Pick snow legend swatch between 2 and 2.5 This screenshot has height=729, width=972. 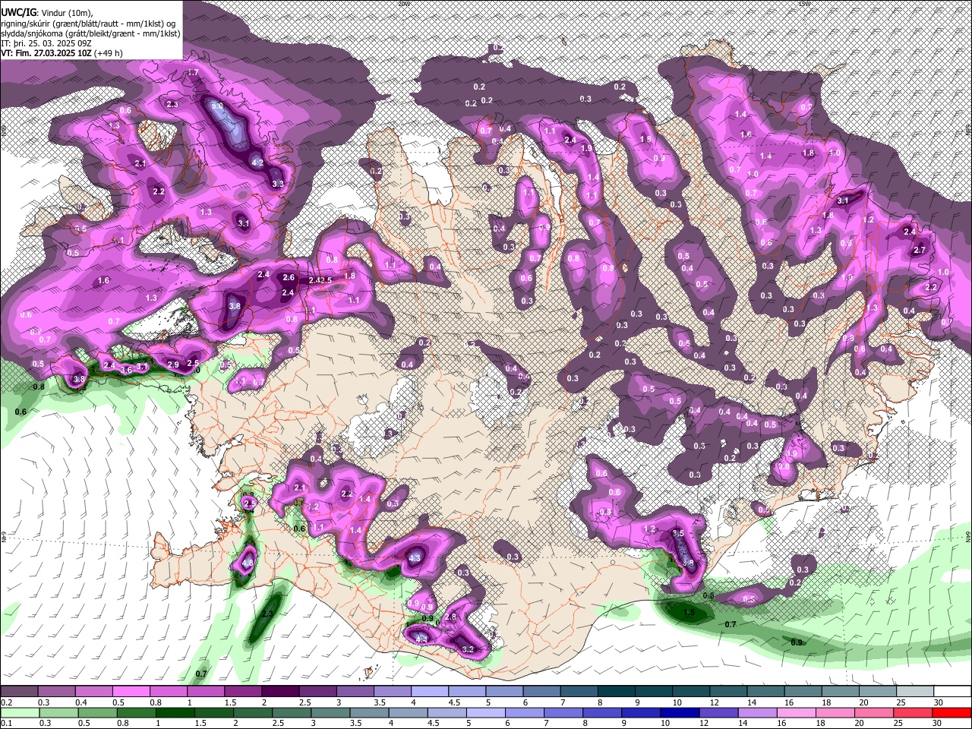[x=280, y=691]
